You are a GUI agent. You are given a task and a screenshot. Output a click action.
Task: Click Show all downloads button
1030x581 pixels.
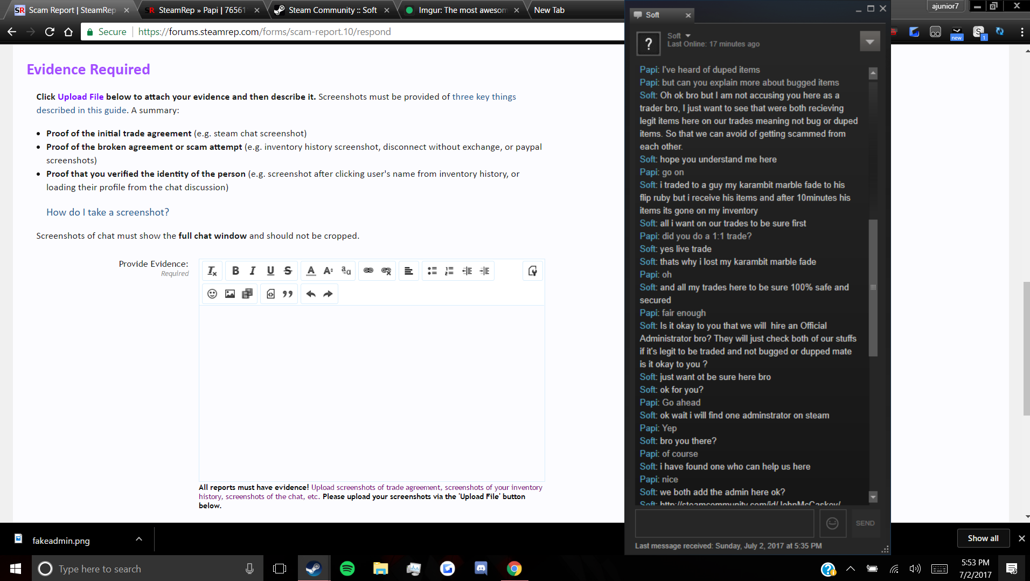tap(983, 538)
